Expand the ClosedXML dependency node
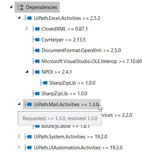Image resolution: width=142 pixels, height=153 pixels. tap(27, 29)
